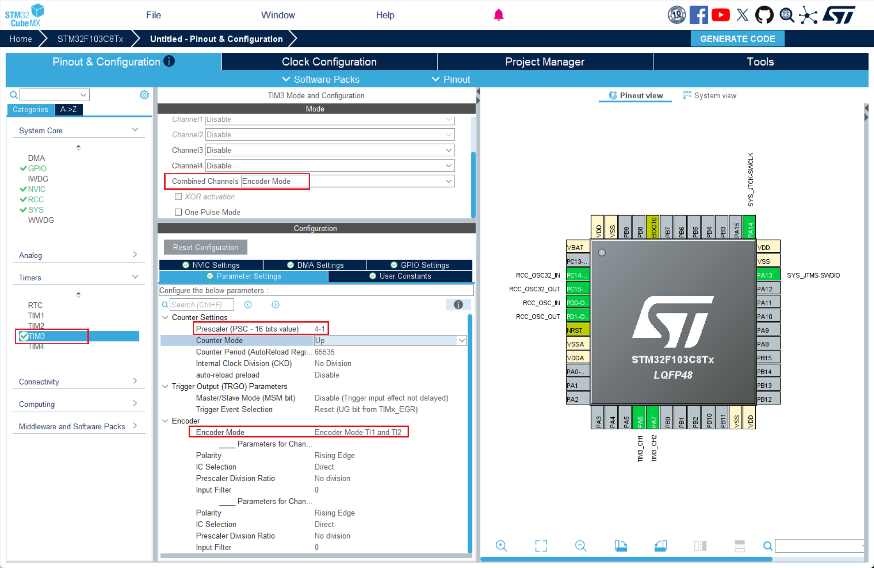Open the Pinout dropdown menu
The image size is (874, 568).
click(451, 80)
